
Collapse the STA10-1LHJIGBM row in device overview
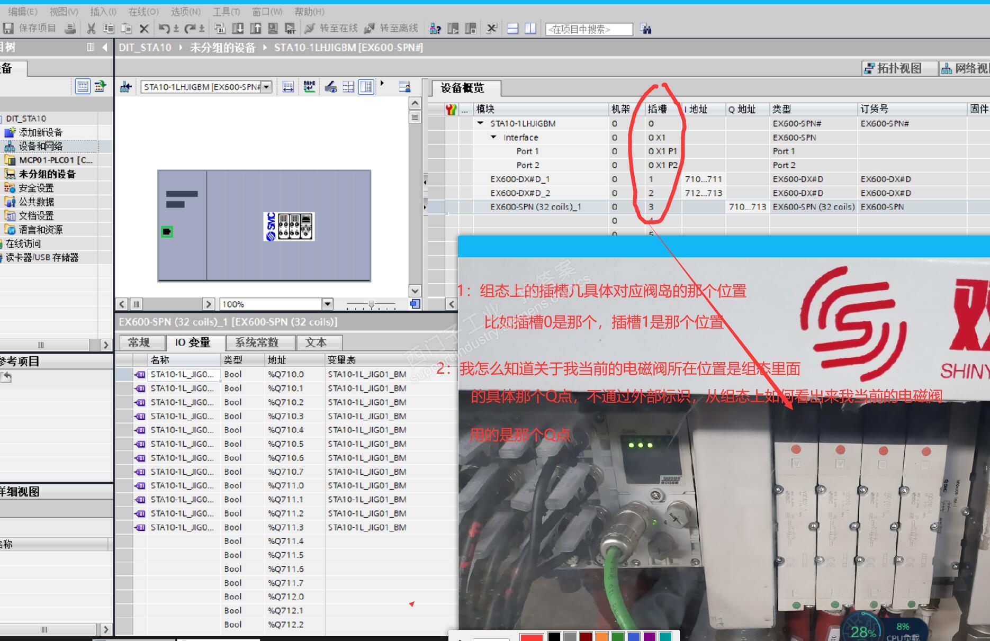[x=480, y=123]
